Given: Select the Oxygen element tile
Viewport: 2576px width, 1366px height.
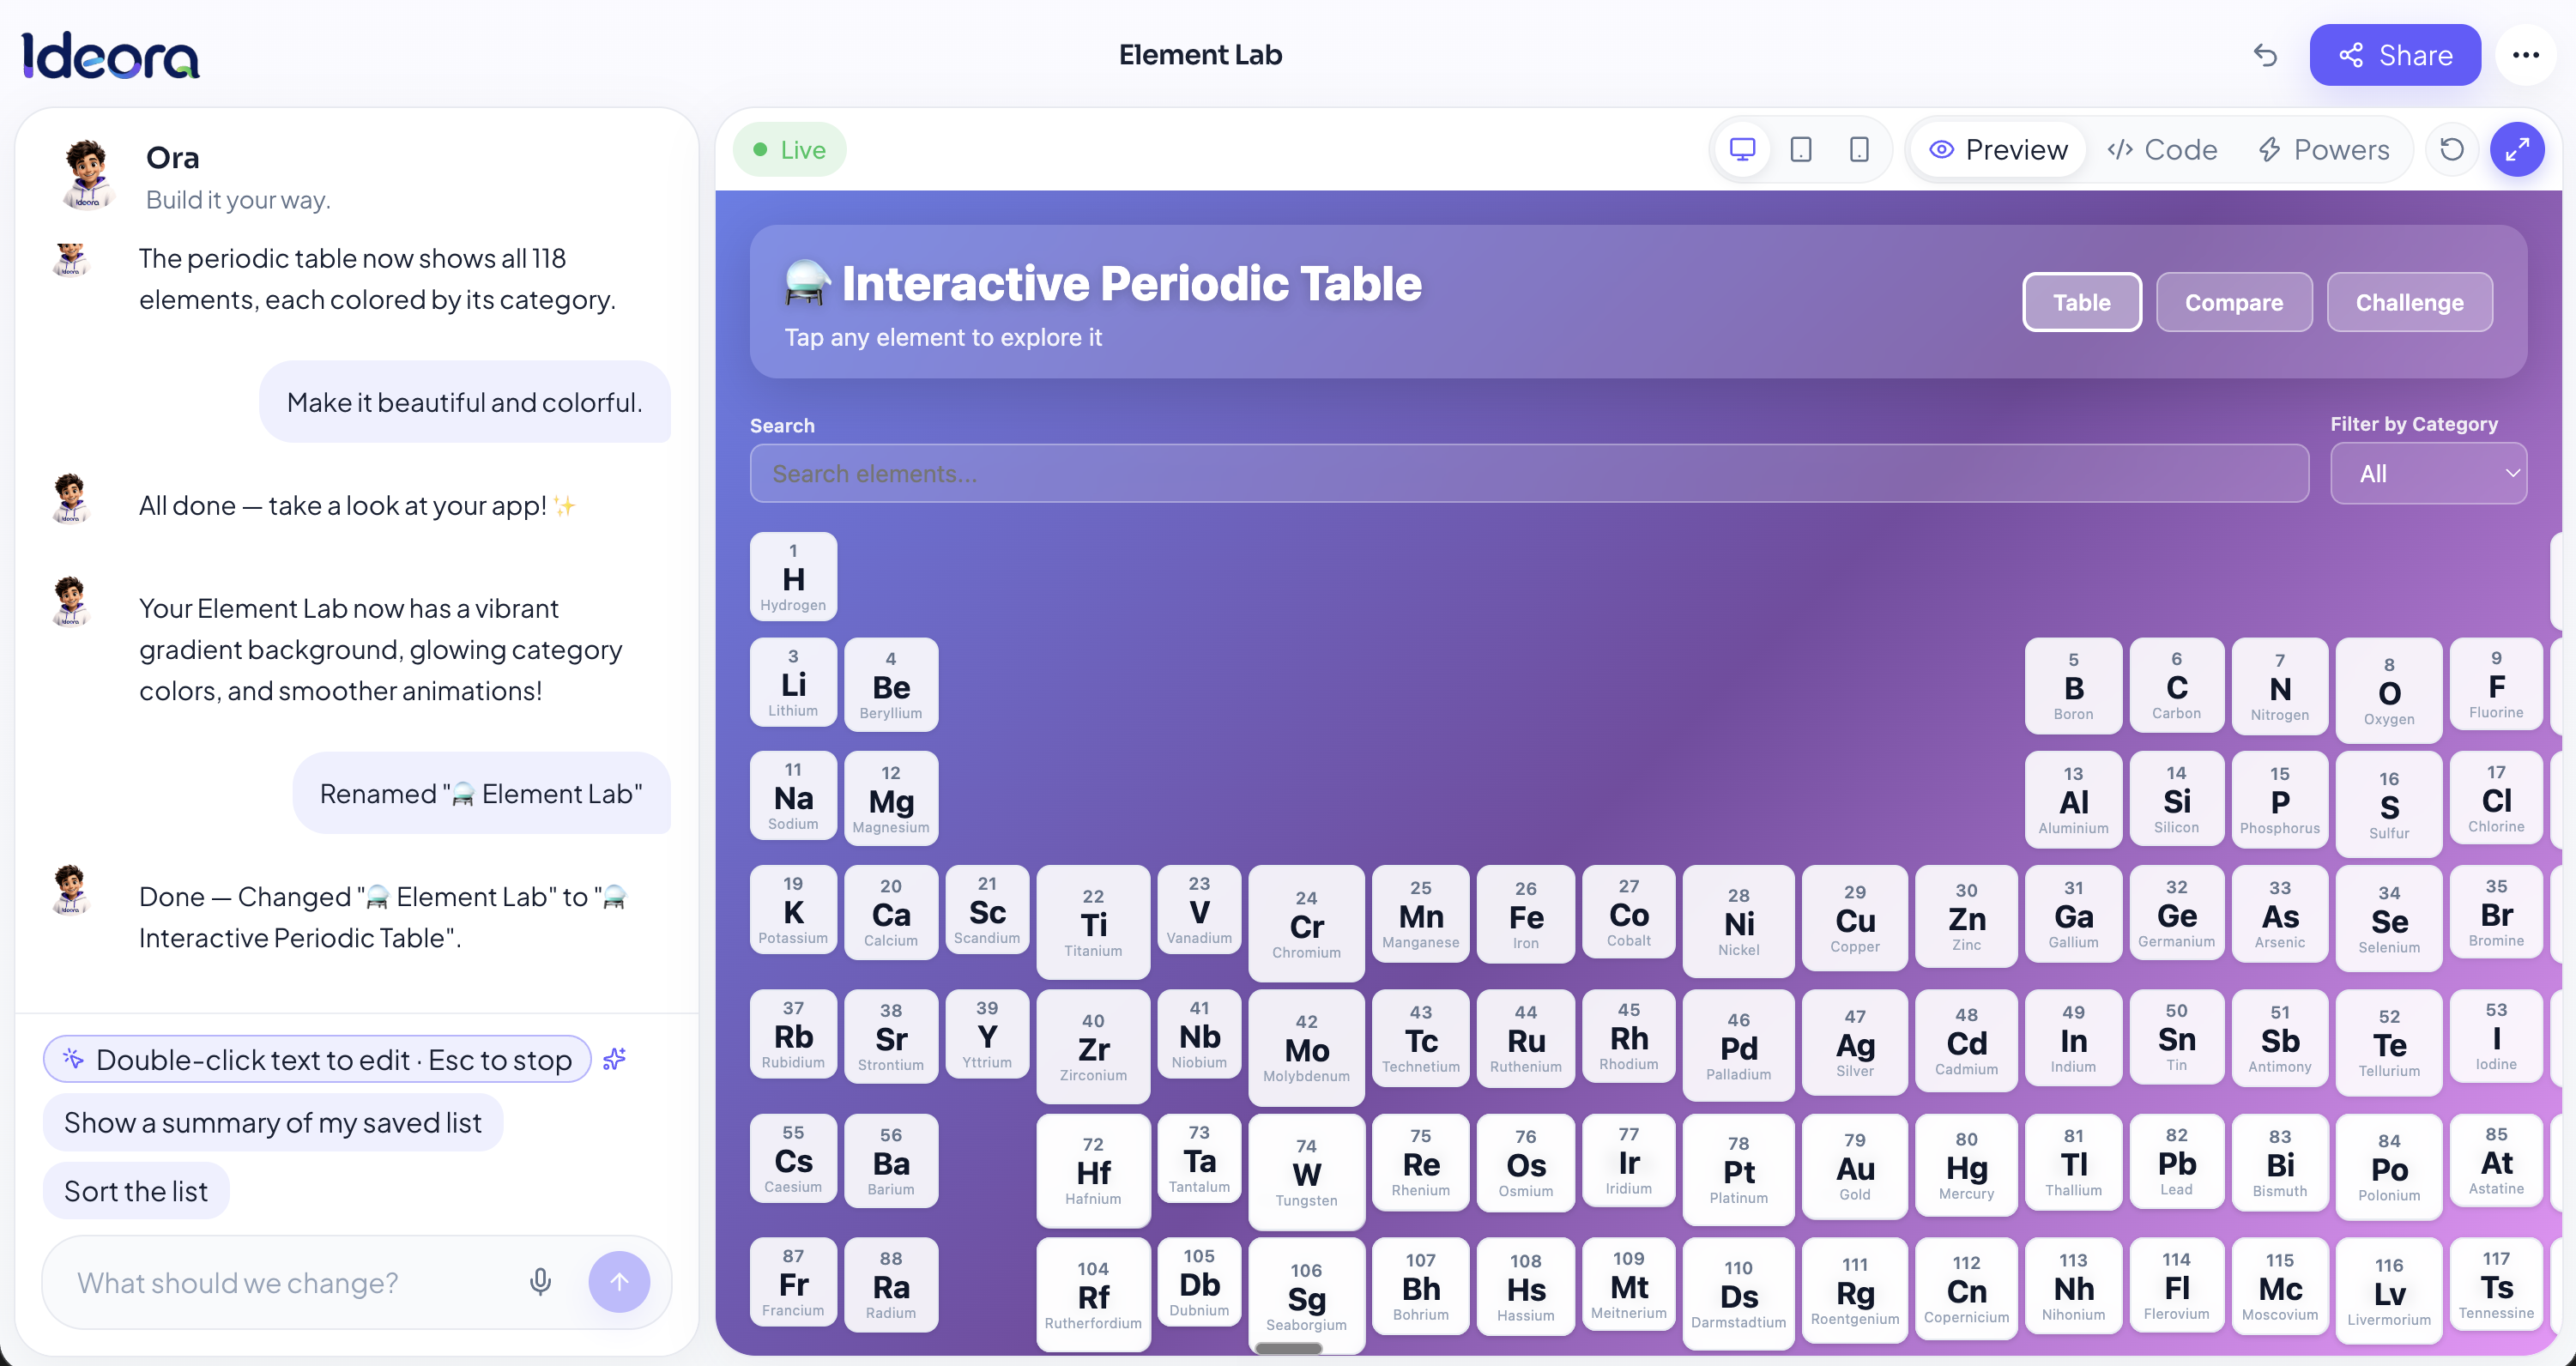Looking at the screenshot, I should tap(2389, 691).
